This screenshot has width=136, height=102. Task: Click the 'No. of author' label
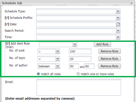click(18, 65)
